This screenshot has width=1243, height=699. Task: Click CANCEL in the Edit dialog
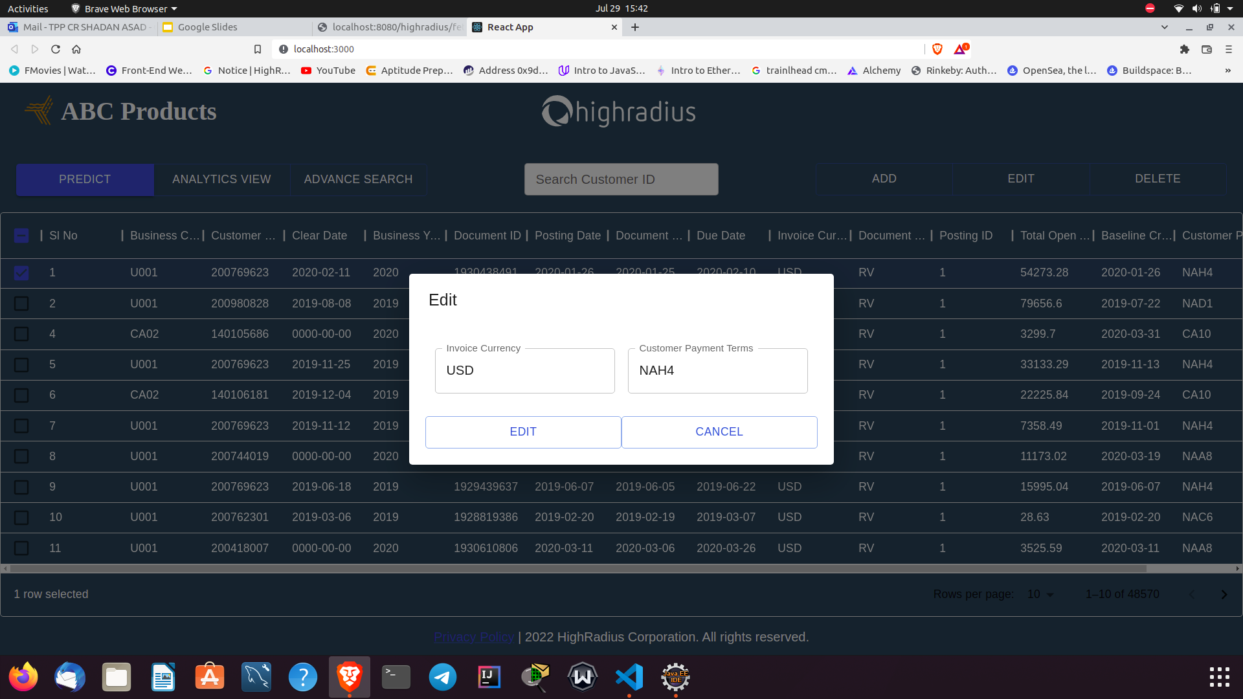[x=719, y=432]
